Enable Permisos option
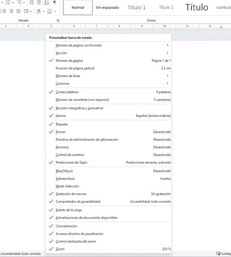 [x=109, y=147]
